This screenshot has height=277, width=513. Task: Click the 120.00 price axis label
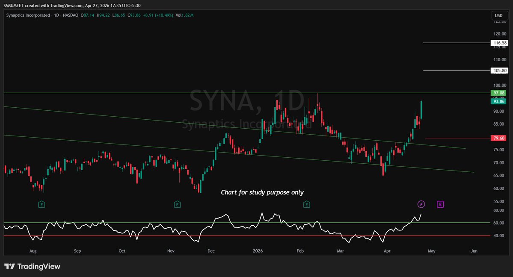pos(500,34)
